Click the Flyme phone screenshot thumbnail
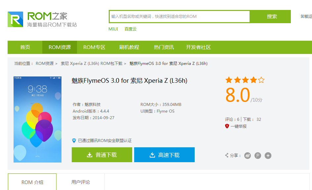 (x=37, y=119)
